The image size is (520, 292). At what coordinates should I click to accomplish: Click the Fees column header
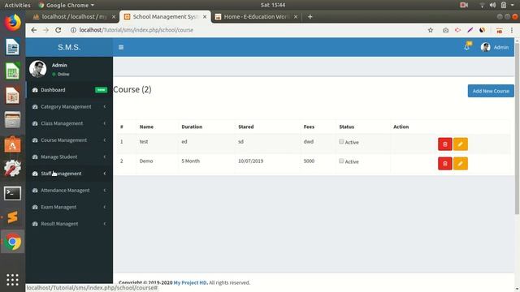pos(309,127)
